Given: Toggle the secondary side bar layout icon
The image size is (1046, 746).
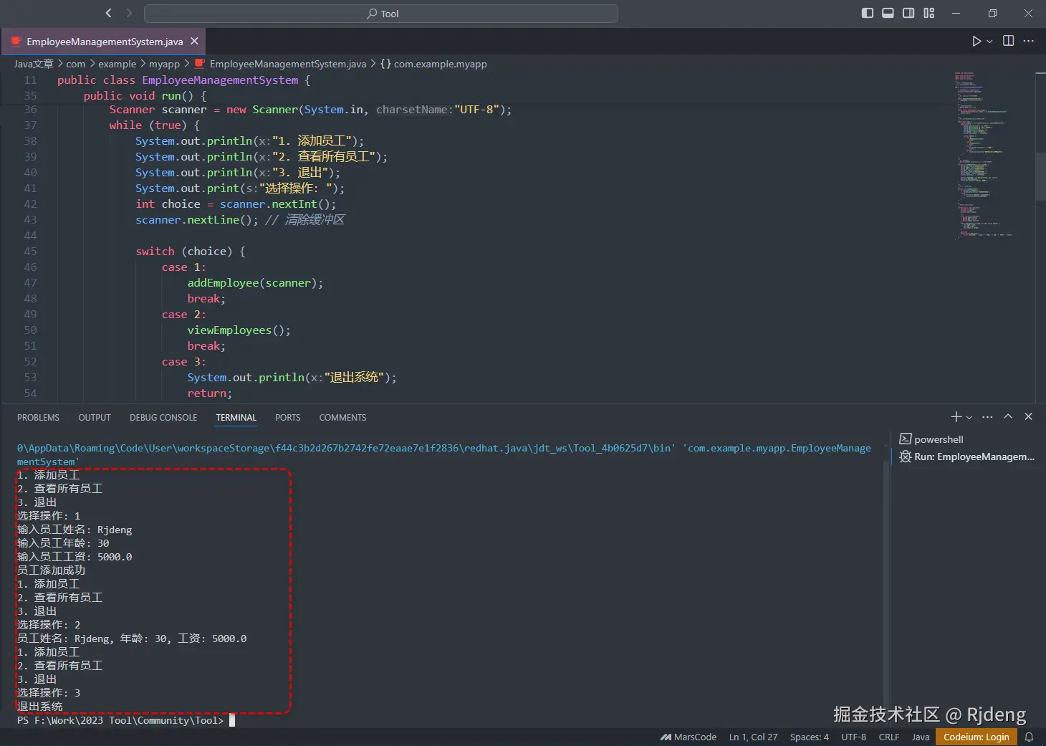Looking at the screenshot, I should [908, 13].
